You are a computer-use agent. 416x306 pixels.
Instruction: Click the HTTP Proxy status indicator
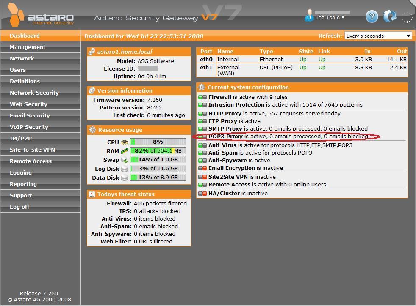[202, 114]
